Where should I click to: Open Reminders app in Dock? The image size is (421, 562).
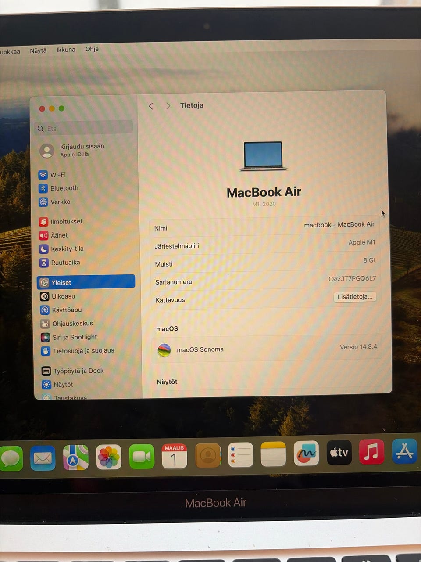tap(240, 454)
